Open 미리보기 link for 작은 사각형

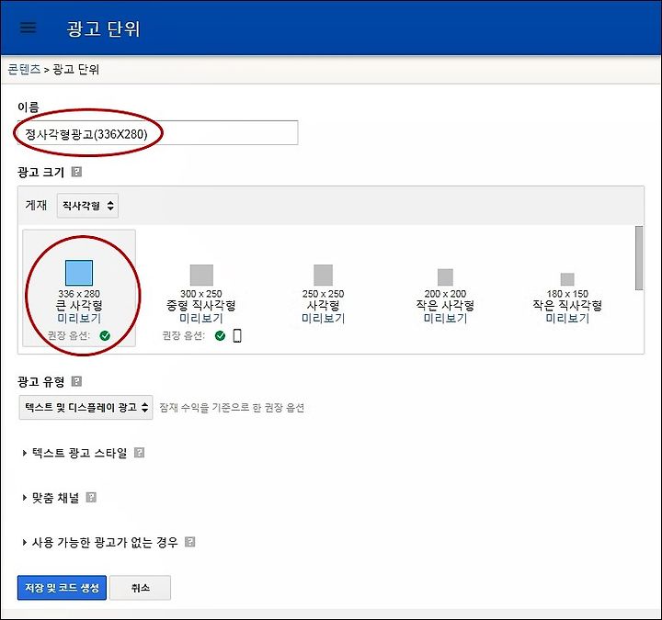coord(445,319)
